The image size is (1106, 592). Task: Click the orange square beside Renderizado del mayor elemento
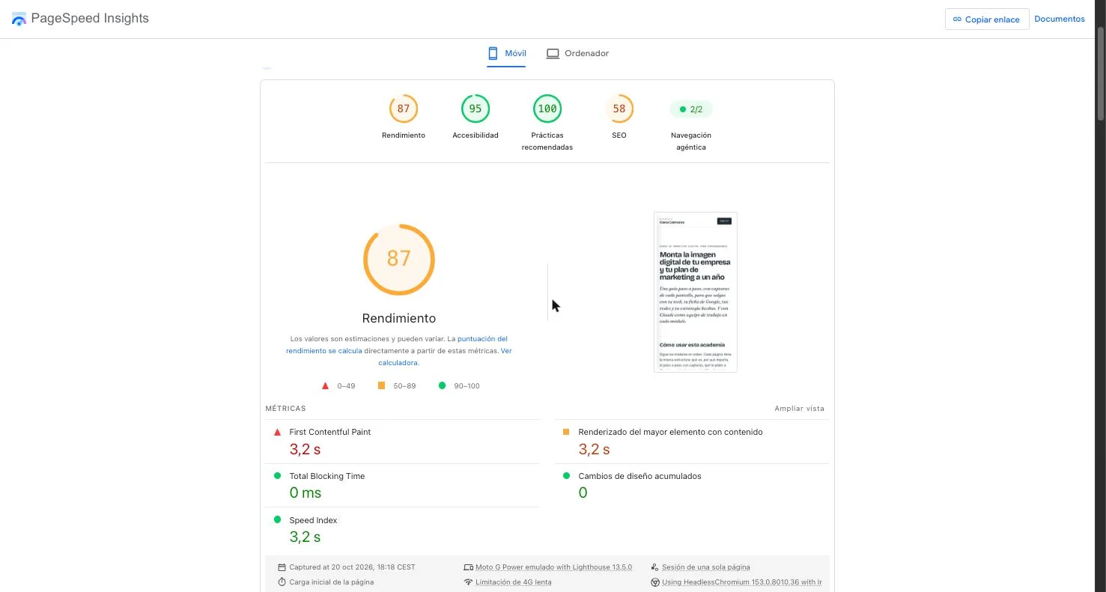(x=566, y=432)
